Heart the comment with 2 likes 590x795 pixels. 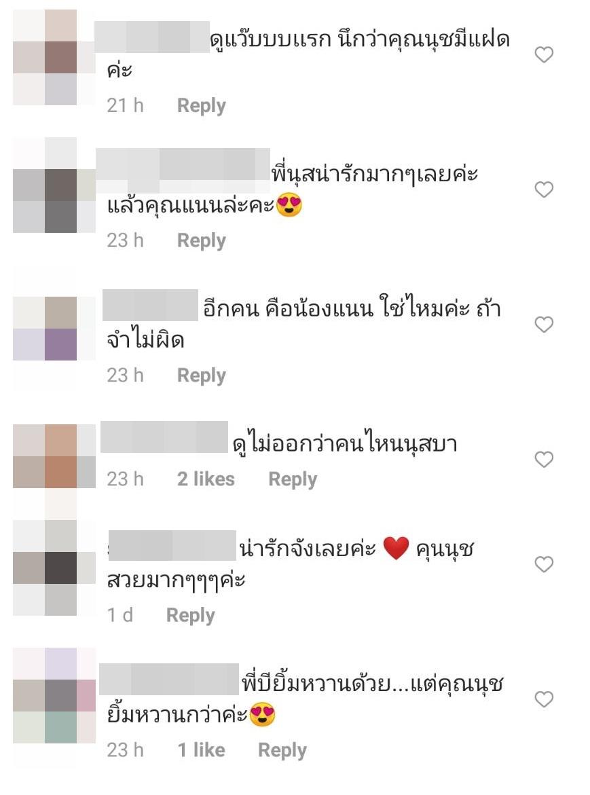point(544,459)
